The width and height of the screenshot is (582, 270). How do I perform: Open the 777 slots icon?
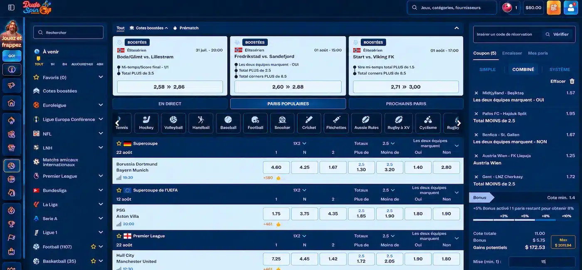tap(12, 147)
